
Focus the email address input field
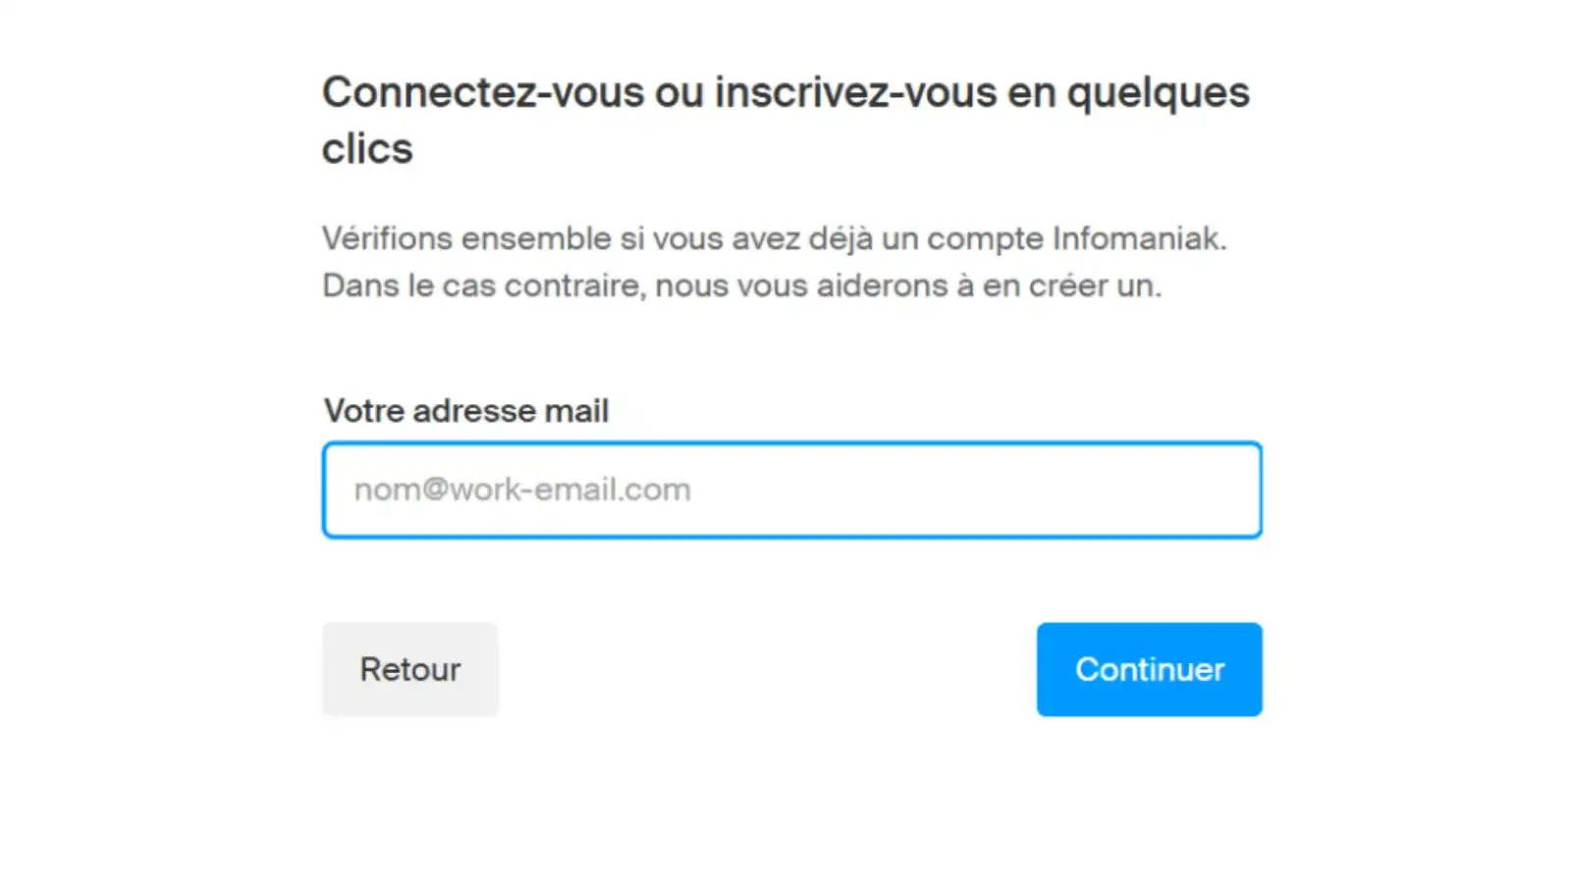[791, 490]
